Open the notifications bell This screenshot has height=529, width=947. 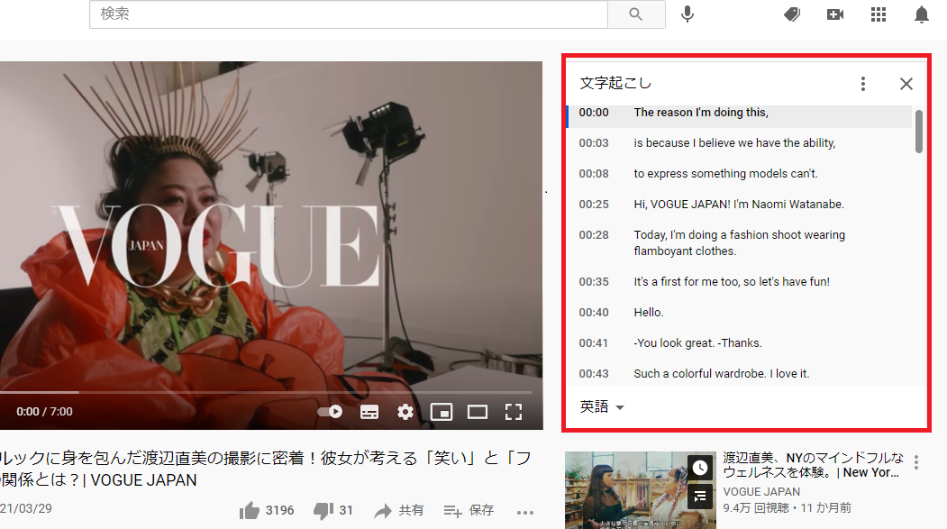[922, 14]
